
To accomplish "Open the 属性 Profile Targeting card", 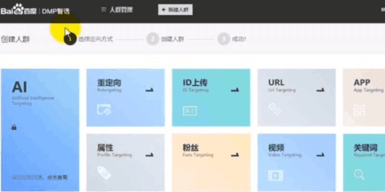I will pyautogui.click(x=126, y=162).
